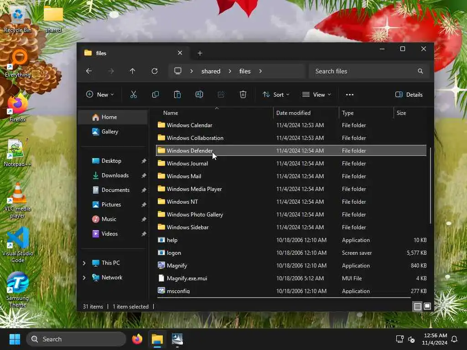The width and height of the screenshot is (467, 350).
Task: Go up one folder level arrow
Action: tap(133, 71)
